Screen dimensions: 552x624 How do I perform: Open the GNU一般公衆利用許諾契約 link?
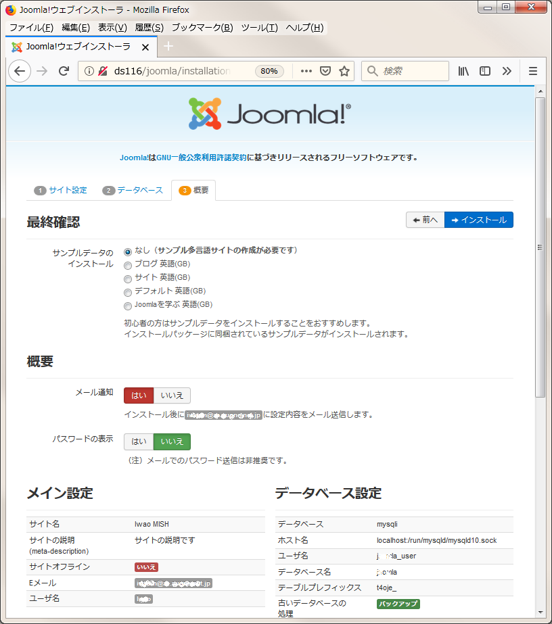click(x=201, y=158)
